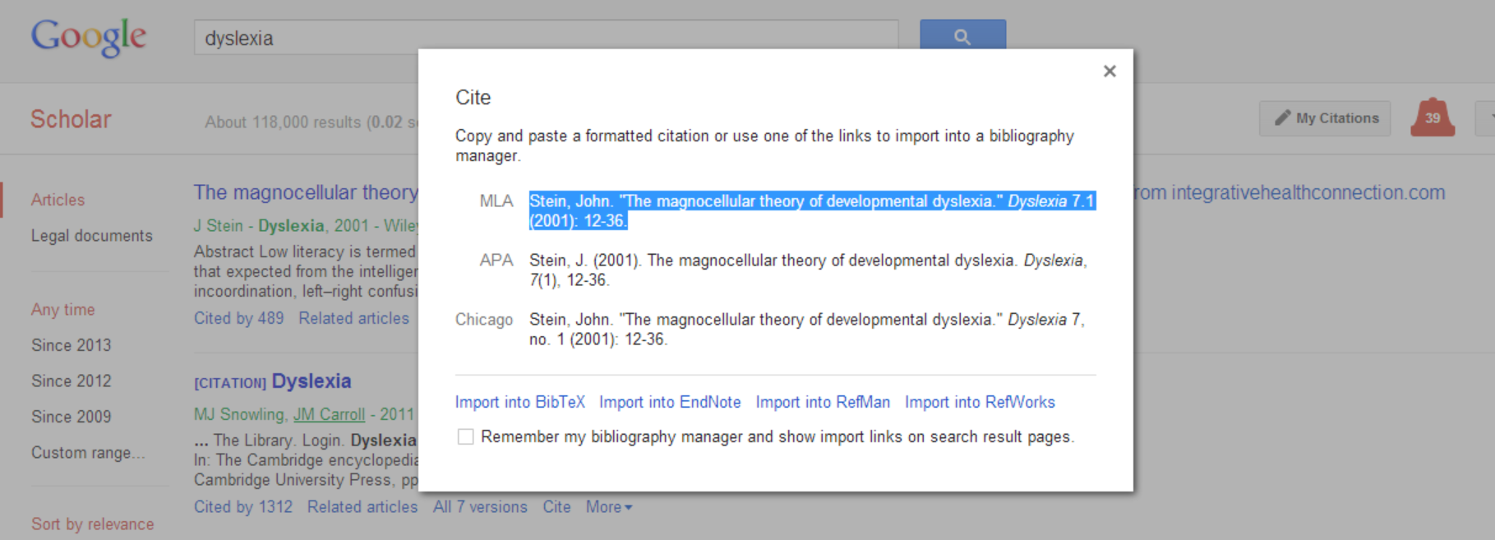Choose Sort by relevance
Viewport: 1495px width, 540px height.
(x=93, y=524)
